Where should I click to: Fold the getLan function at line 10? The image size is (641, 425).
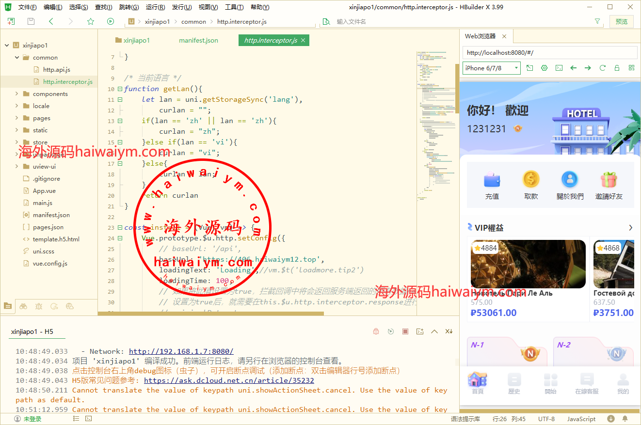[x=120, y=89]
